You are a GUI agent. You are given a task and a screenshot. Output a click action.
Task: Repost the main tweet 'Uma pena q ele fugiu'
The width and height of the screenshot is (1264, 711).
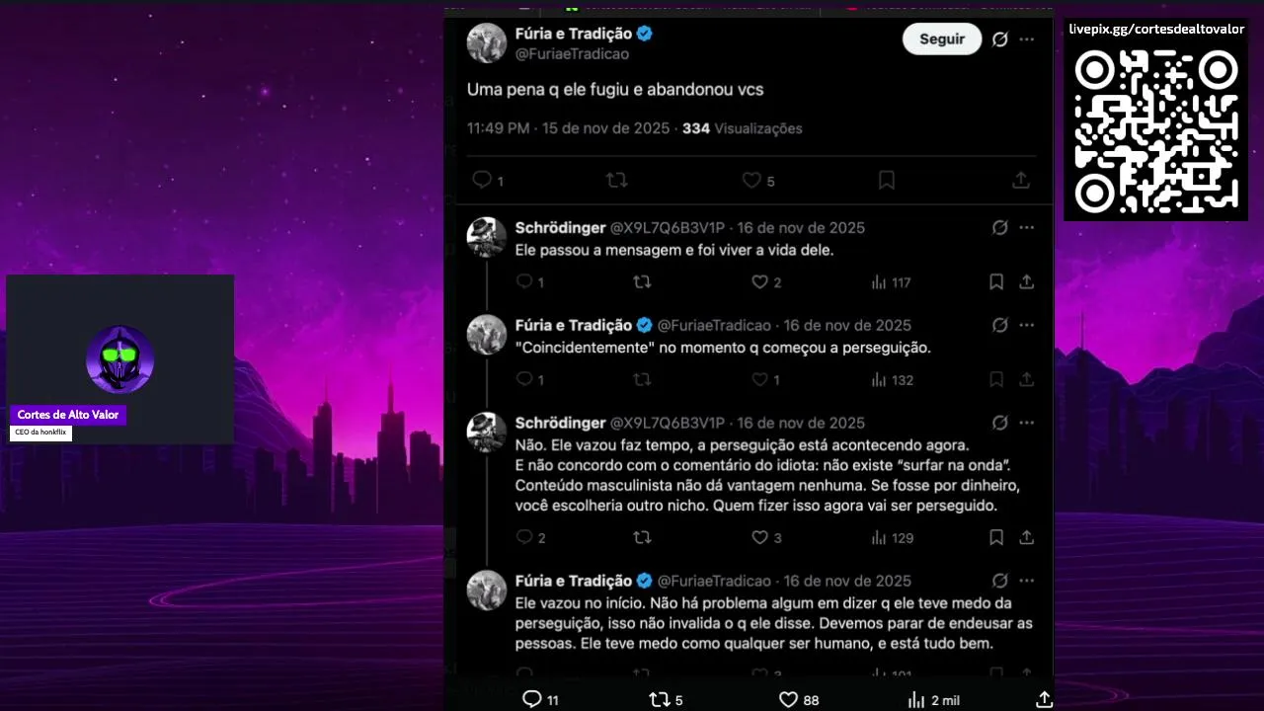tap(616, 181)
